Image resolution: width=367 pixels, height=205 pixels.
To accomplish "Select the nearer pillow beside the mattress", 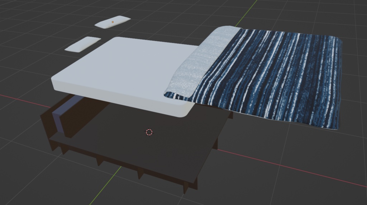I will 83,44.
